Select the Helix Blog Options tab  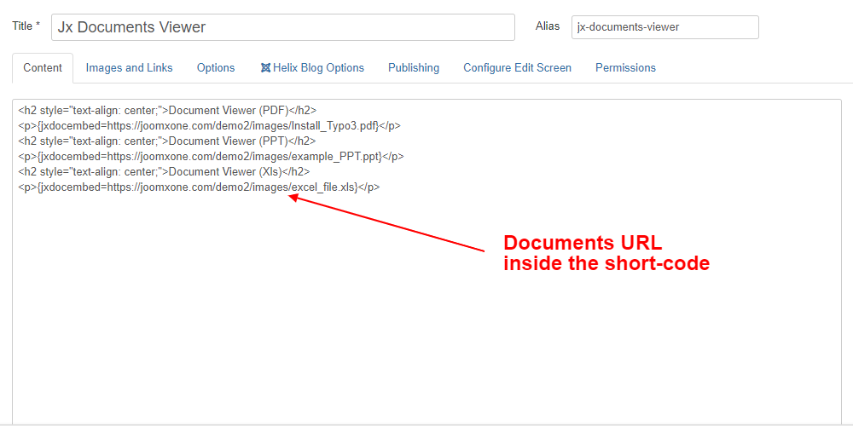tap(318, 68)
